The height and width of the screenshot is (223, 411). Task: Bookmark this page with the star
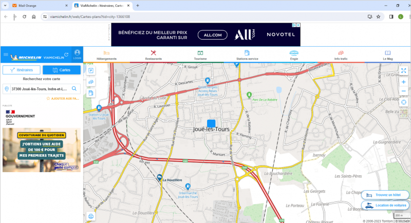[x=378, y=16]
